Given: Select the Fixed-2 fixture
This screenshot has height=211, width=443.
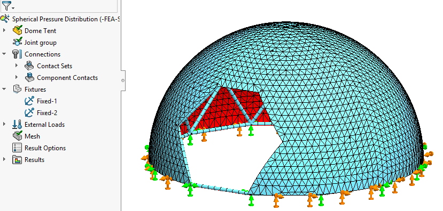Looking at the screenshot, I should [x=47, y=113].
